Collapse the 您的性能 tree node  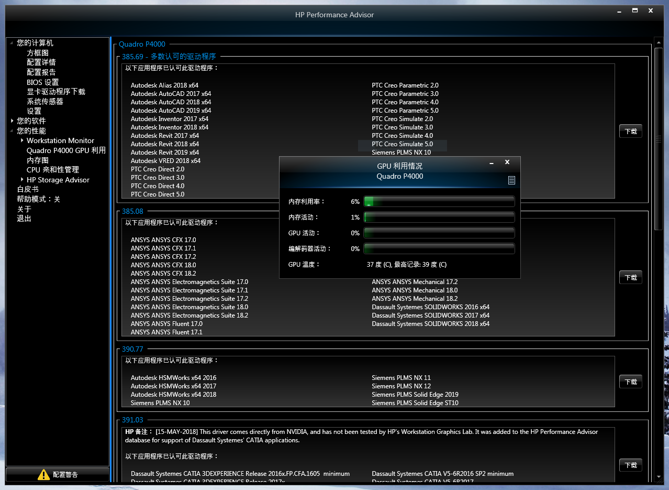12,131
